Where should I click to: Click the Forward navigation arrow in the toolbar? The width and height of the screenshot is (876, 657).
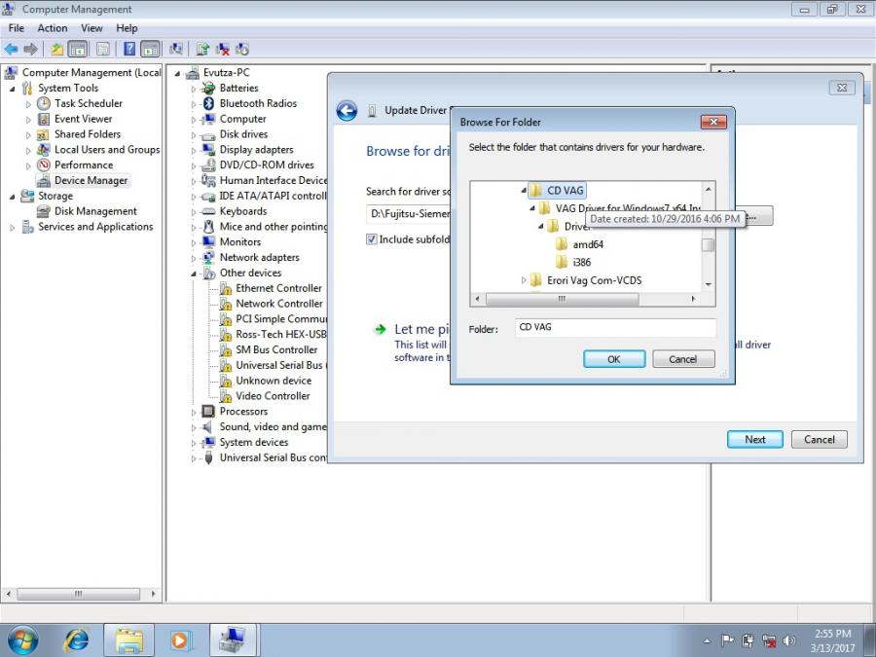click(29, 49)
